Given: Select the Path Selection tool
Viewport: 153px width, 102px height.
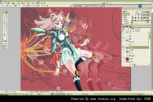Looking at the screenshot, I should pyautogui.click(x=4, y=30).
